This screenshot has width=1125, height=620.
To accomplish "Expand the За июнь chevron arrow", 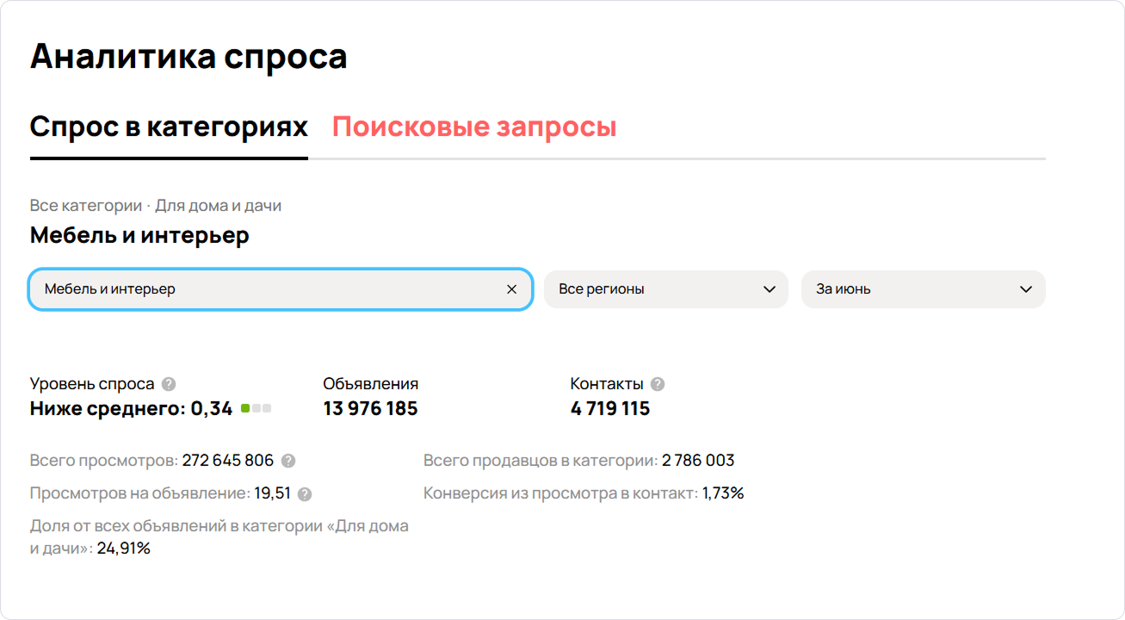I will click(1025, 289).
